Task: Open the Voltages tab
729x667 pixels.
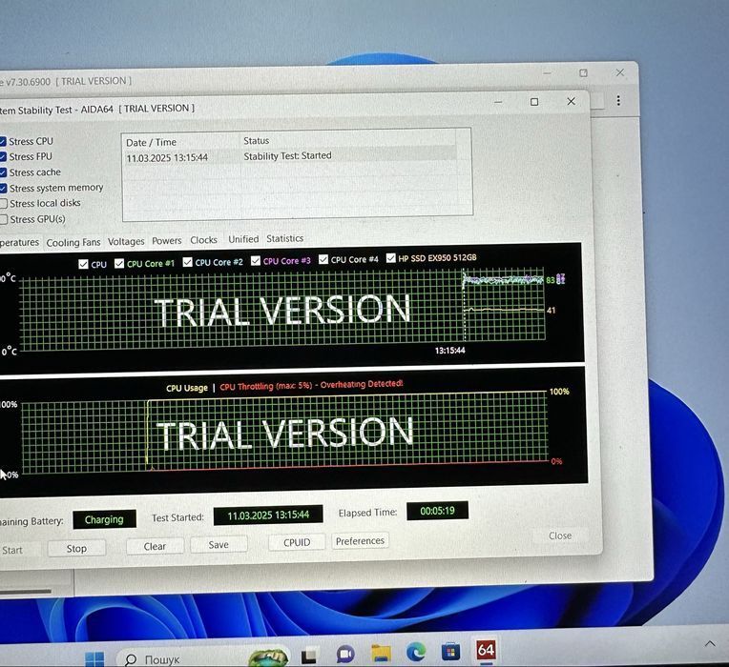Action: click(126, 241)
